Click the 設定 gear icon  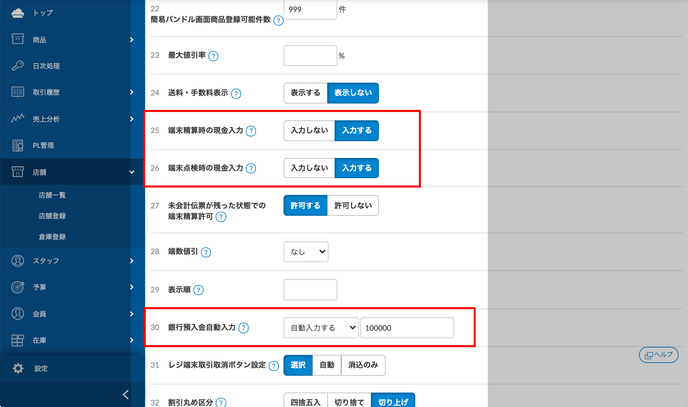(x=18, y=368)
